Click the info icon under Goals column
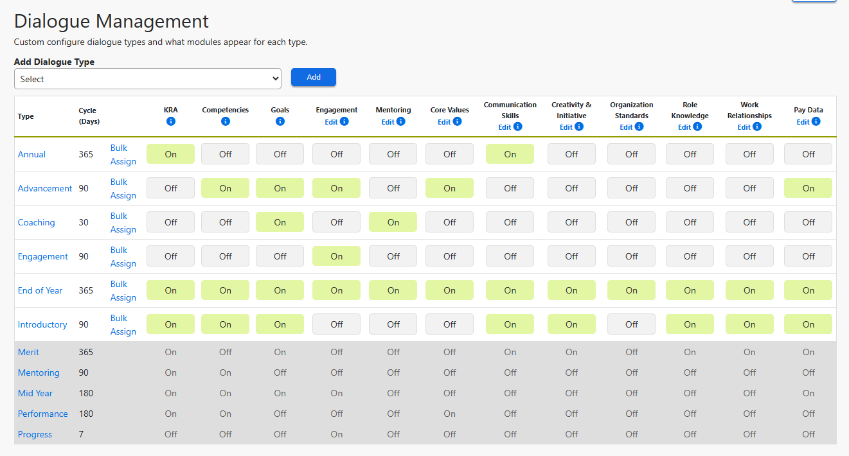 click(x=280, y=121)
